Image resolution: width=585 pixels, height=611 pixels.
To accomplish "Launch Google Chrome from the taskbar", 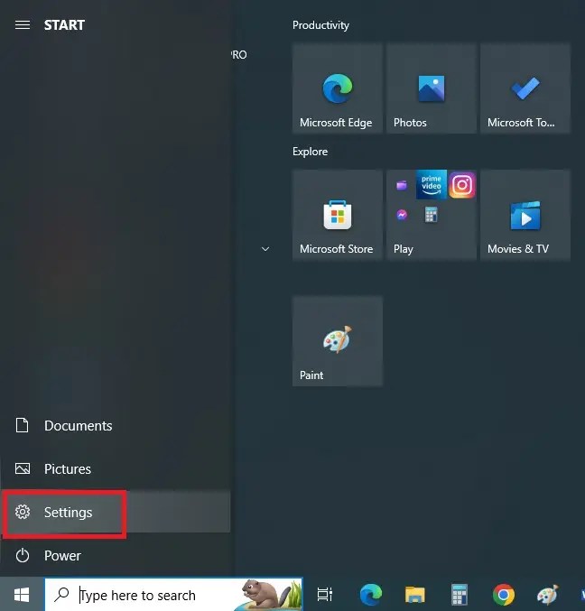I will click(503, 595).
